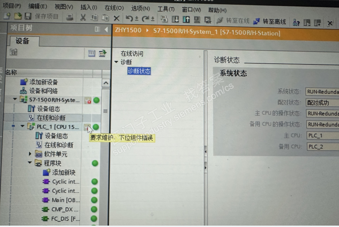Click the Accessible devices icon
This screenshot has height=227, width=339.
(x=296, y=22)
